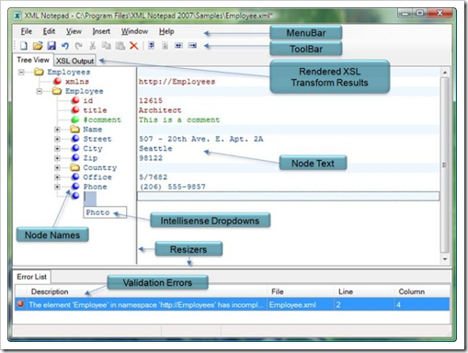Click the Employees folder icon
Image resolution: width=468 pixels, height=353 pixels.
coord(39,72)
